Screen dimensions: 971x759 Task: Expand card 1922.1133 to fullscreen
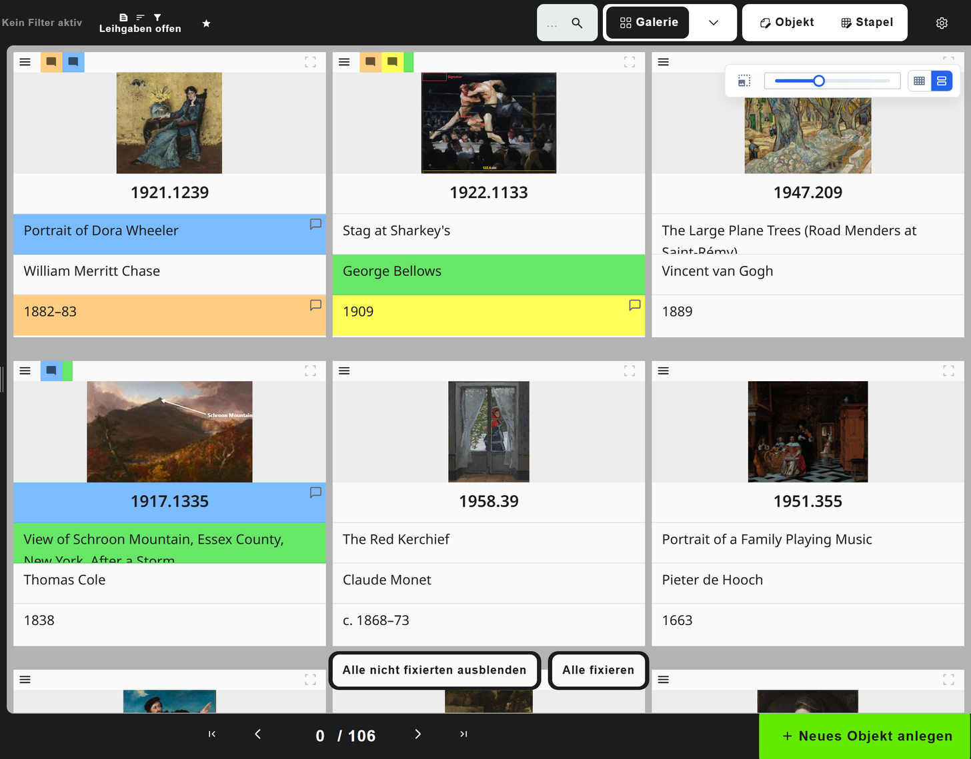[630, 62]
